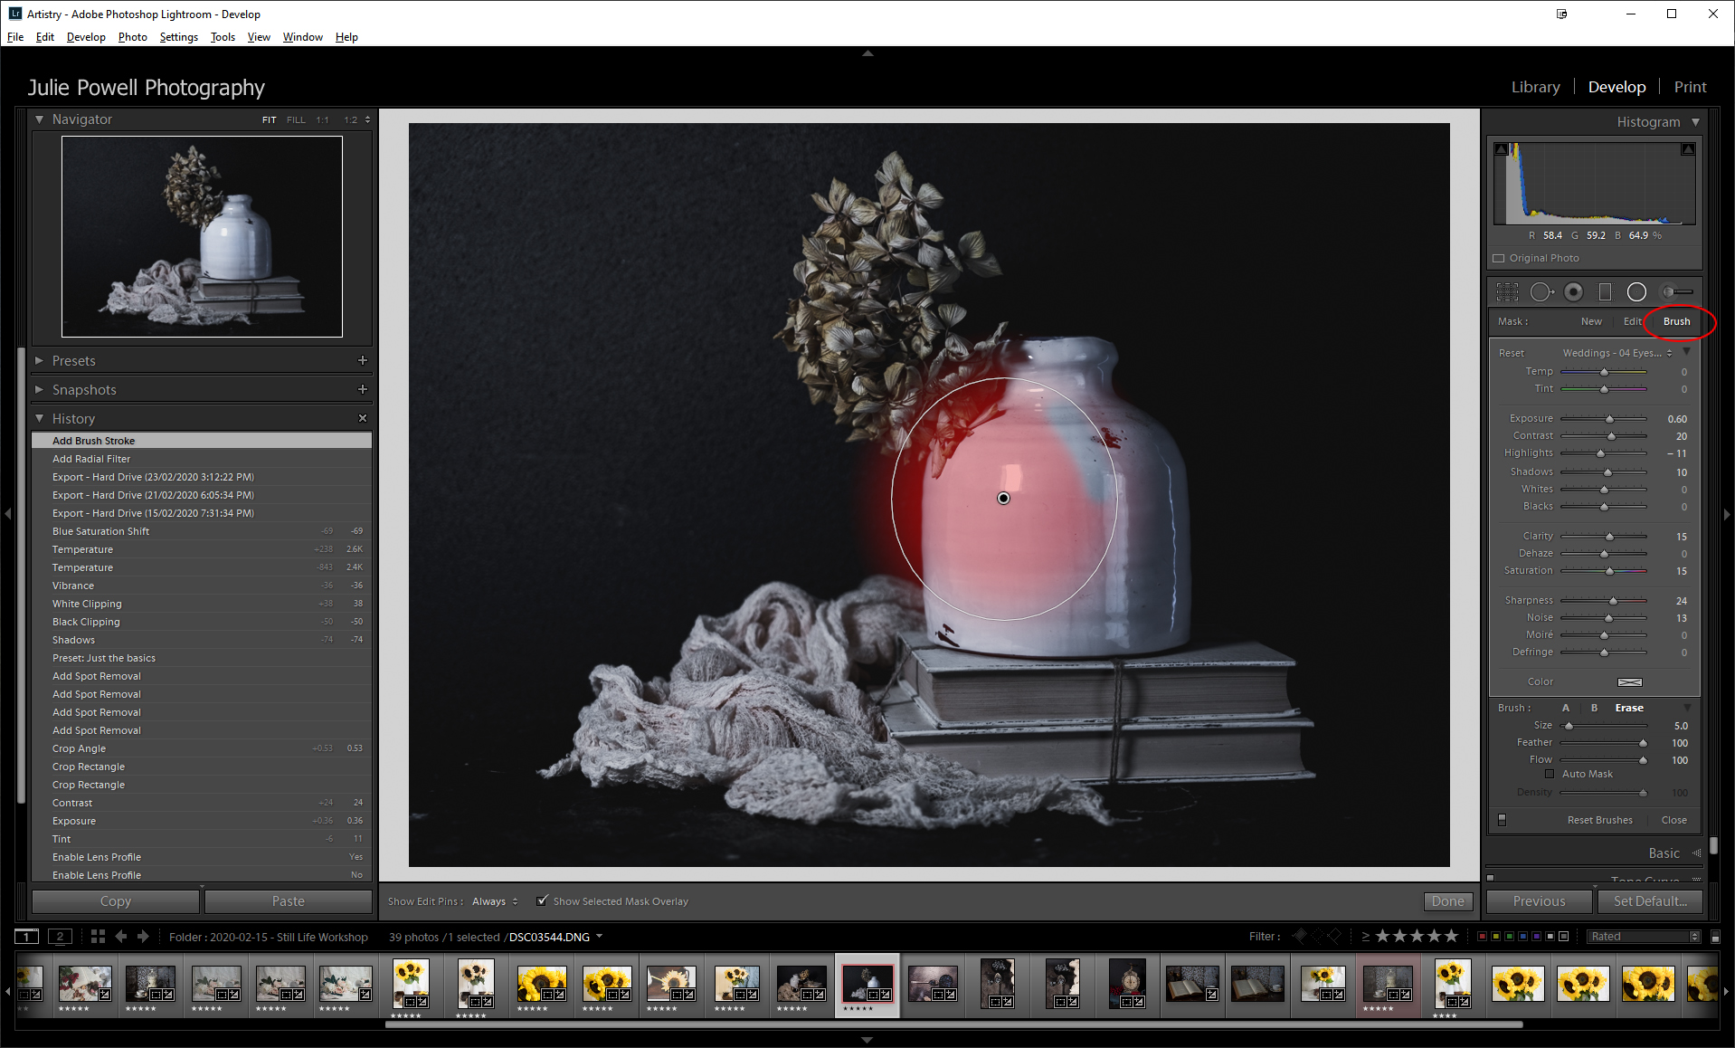This screenshot has height=1048, width=1735.
Task: Toggle filters switch at filmstrip right end
Action: tap(1715, 937)
